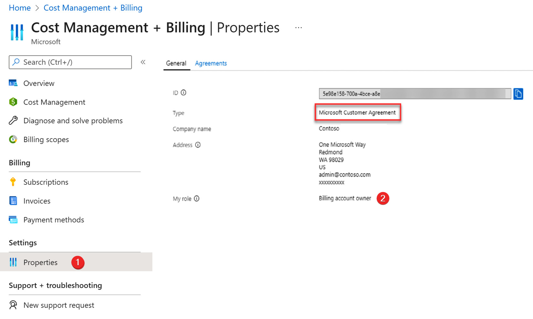
Task: Click the New support request person icon
Action: (x=13, y=305)
